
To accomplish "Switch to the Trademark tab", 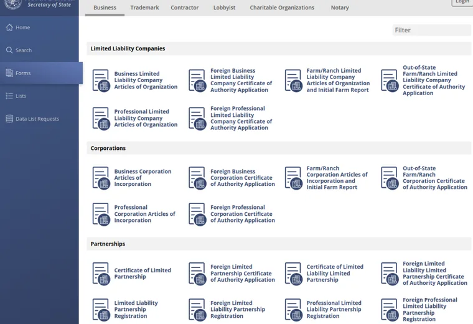I will pos(144,7).
